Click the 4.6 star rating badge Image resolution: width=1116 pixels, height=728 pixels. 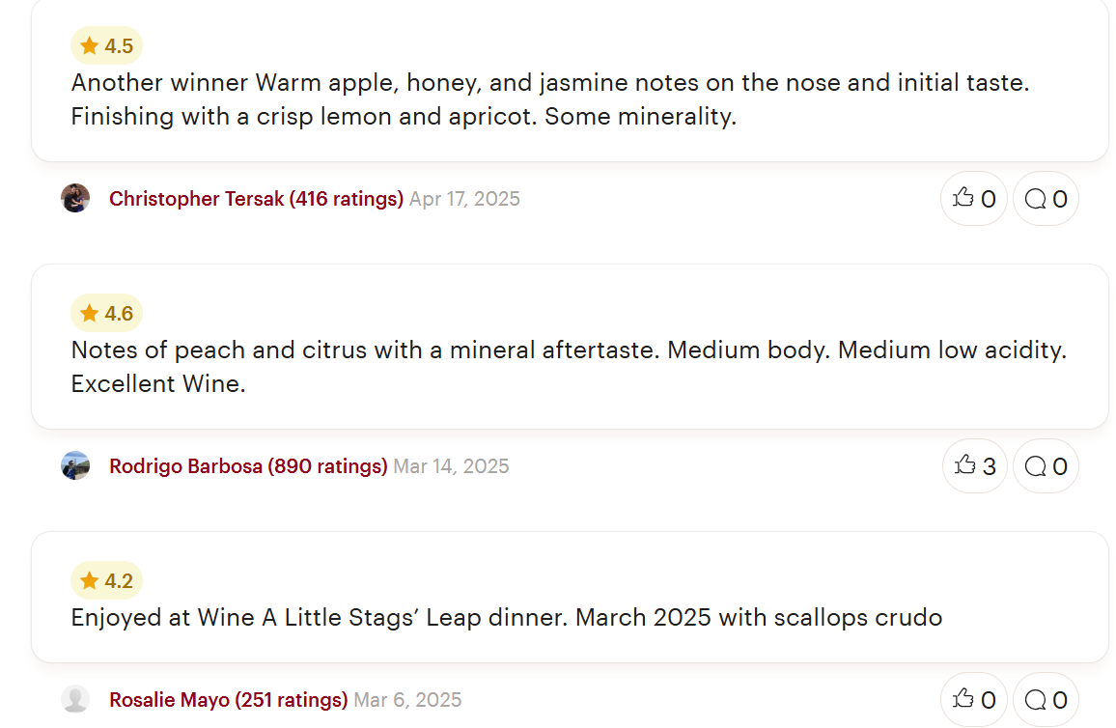(x=106, y=313)
